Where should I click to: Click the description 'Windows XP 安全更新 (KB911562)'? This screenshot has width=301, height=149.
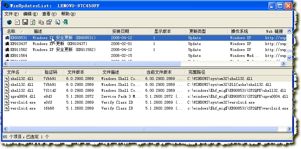point(64,50)
